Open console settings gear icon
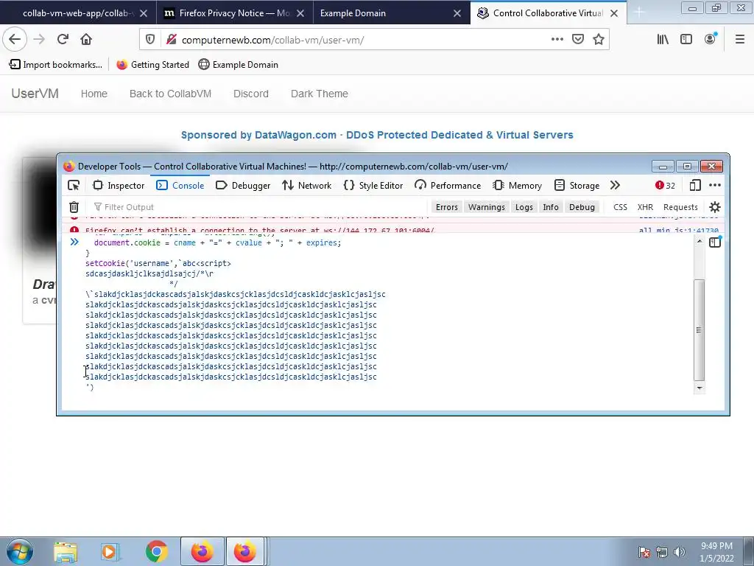The image size is (754, 566). pos(715,207)
